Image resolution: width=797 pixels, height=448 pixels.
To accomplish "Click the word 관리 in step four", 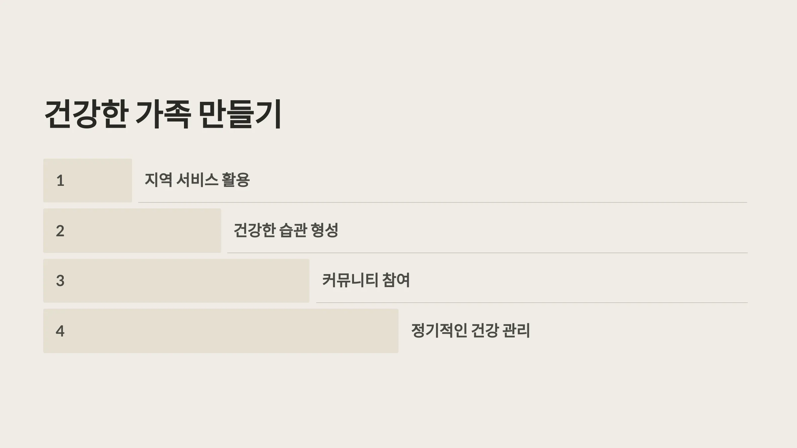I will pyautogui.click(x=516, y=331).
